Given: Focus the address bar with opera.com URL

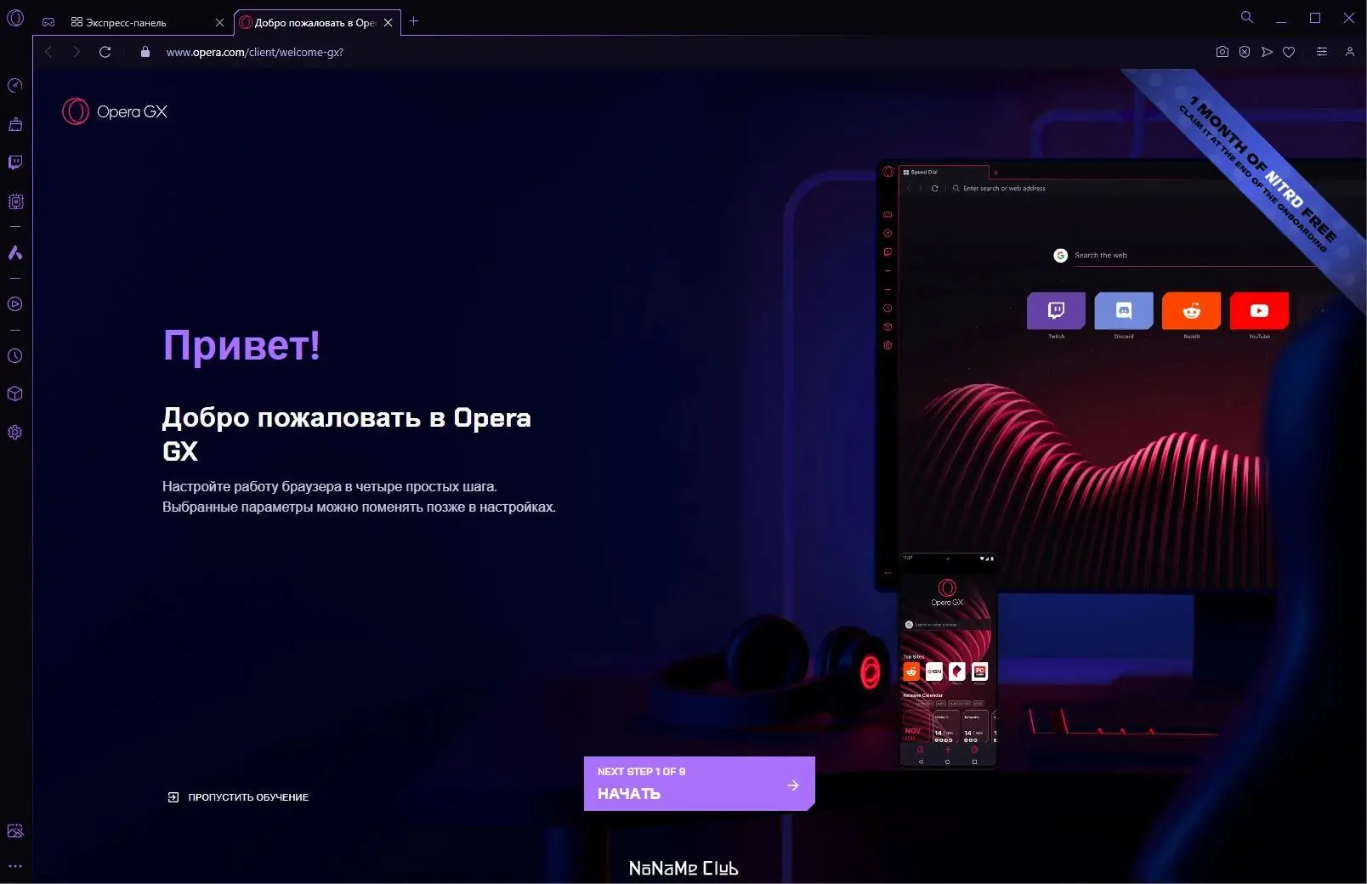Looking at the screenshot, I should 255,52.
